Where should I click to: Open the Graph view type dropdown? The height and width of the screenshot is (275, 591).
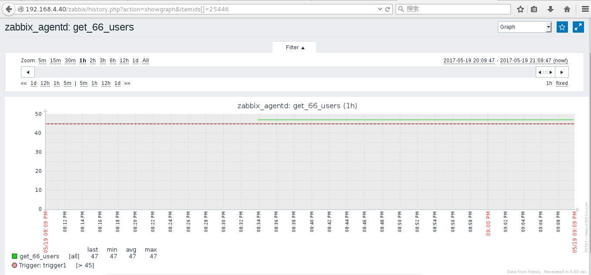click(525, 27)
